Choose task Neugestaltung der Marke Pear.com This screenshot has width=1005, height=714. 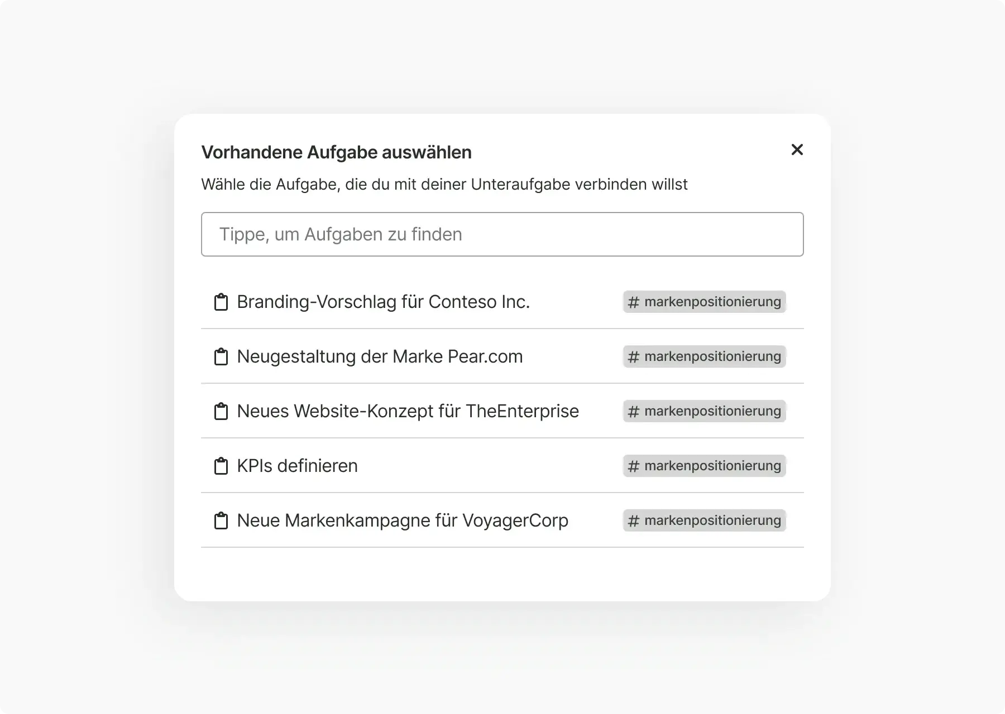[x=380, y=356]
